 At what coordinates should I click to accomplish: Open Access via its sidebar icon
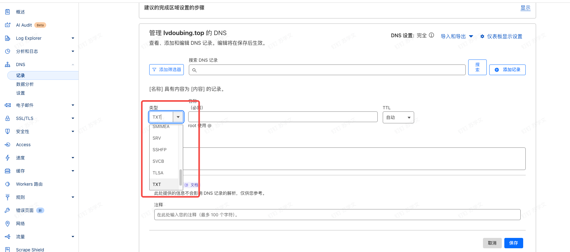tap(8, 145)
